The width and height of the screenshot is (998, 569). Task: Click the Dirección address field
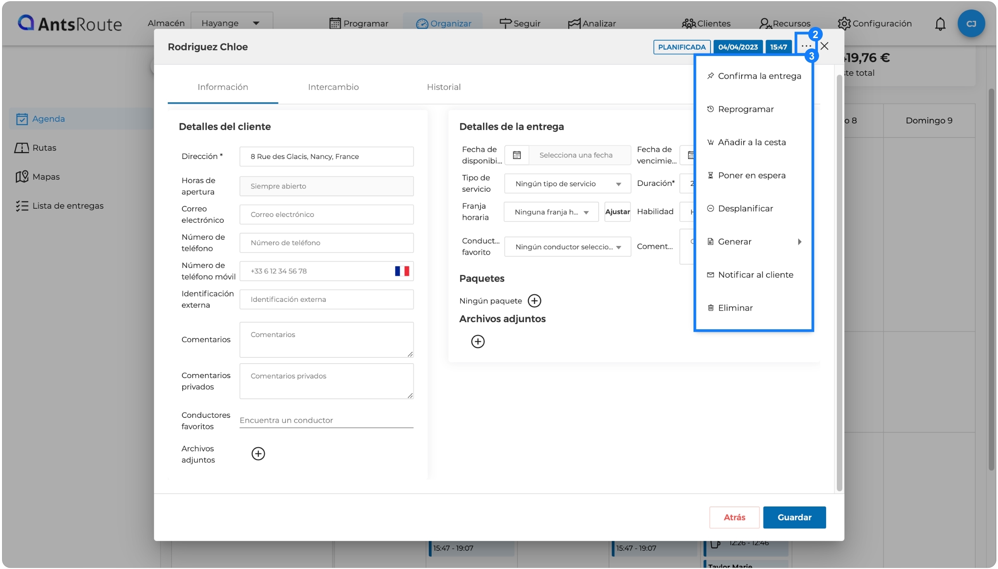click(x=326, y=157)
